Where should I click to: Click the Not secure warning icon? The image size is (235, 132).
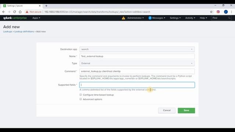(27, 12)
